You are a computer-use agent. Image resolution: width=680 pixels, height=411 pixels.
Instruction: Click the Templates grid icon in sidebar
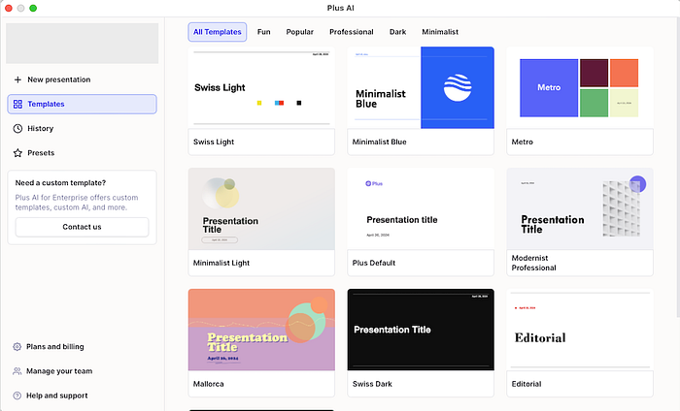pos(17,105)
